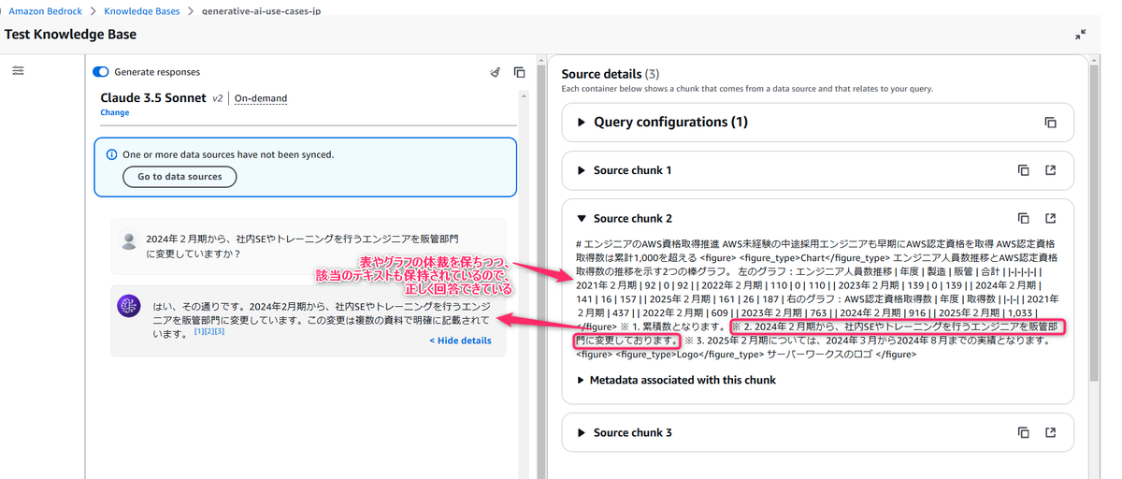The width and height of the screenshot is (1122, 479).
Task: Clear chat using the broom icon
Action: coord(496,72)
